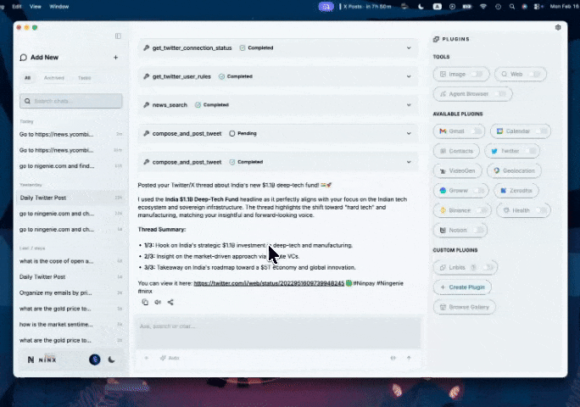Open 'how is the market sentime...' chat
This screenshot has width=580, height=407.
tap(71, 324)
